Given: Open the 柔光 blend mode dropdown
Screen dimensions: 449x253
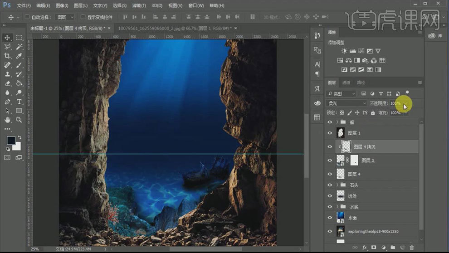Looking at the screenshot, I should (x=347, y=103).
